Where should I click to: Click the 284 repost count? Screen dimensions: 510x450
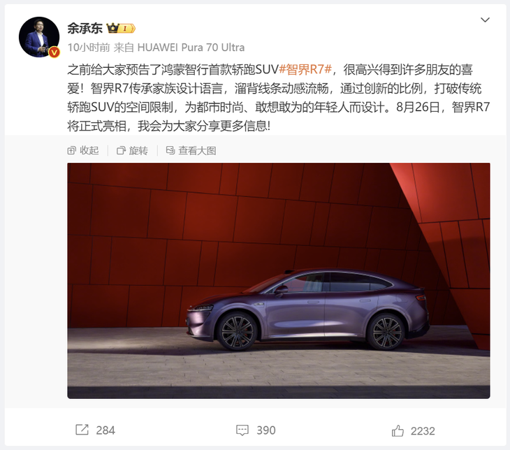pos(105,430)
